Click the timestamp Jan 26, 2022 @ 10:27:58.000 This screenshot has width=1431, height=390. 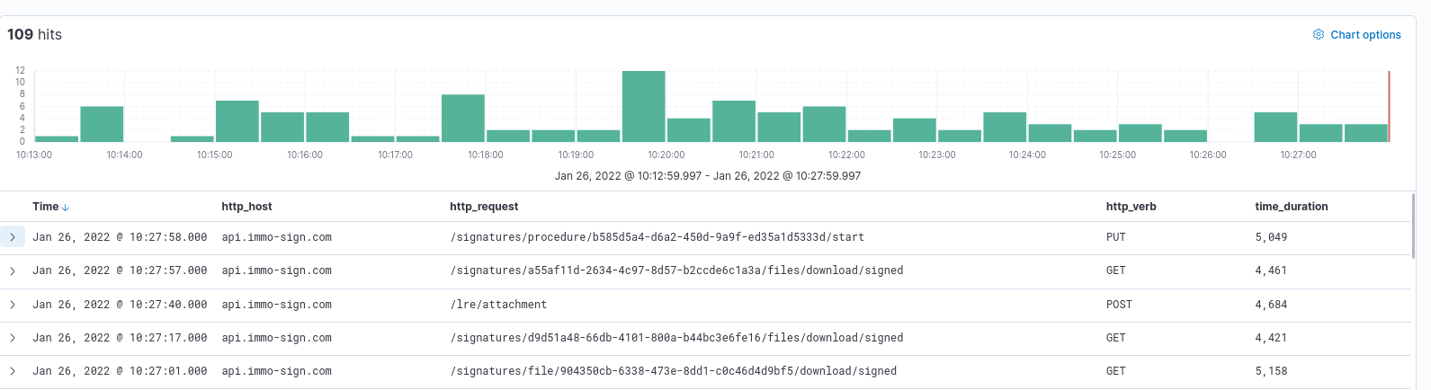pos(120,237)
